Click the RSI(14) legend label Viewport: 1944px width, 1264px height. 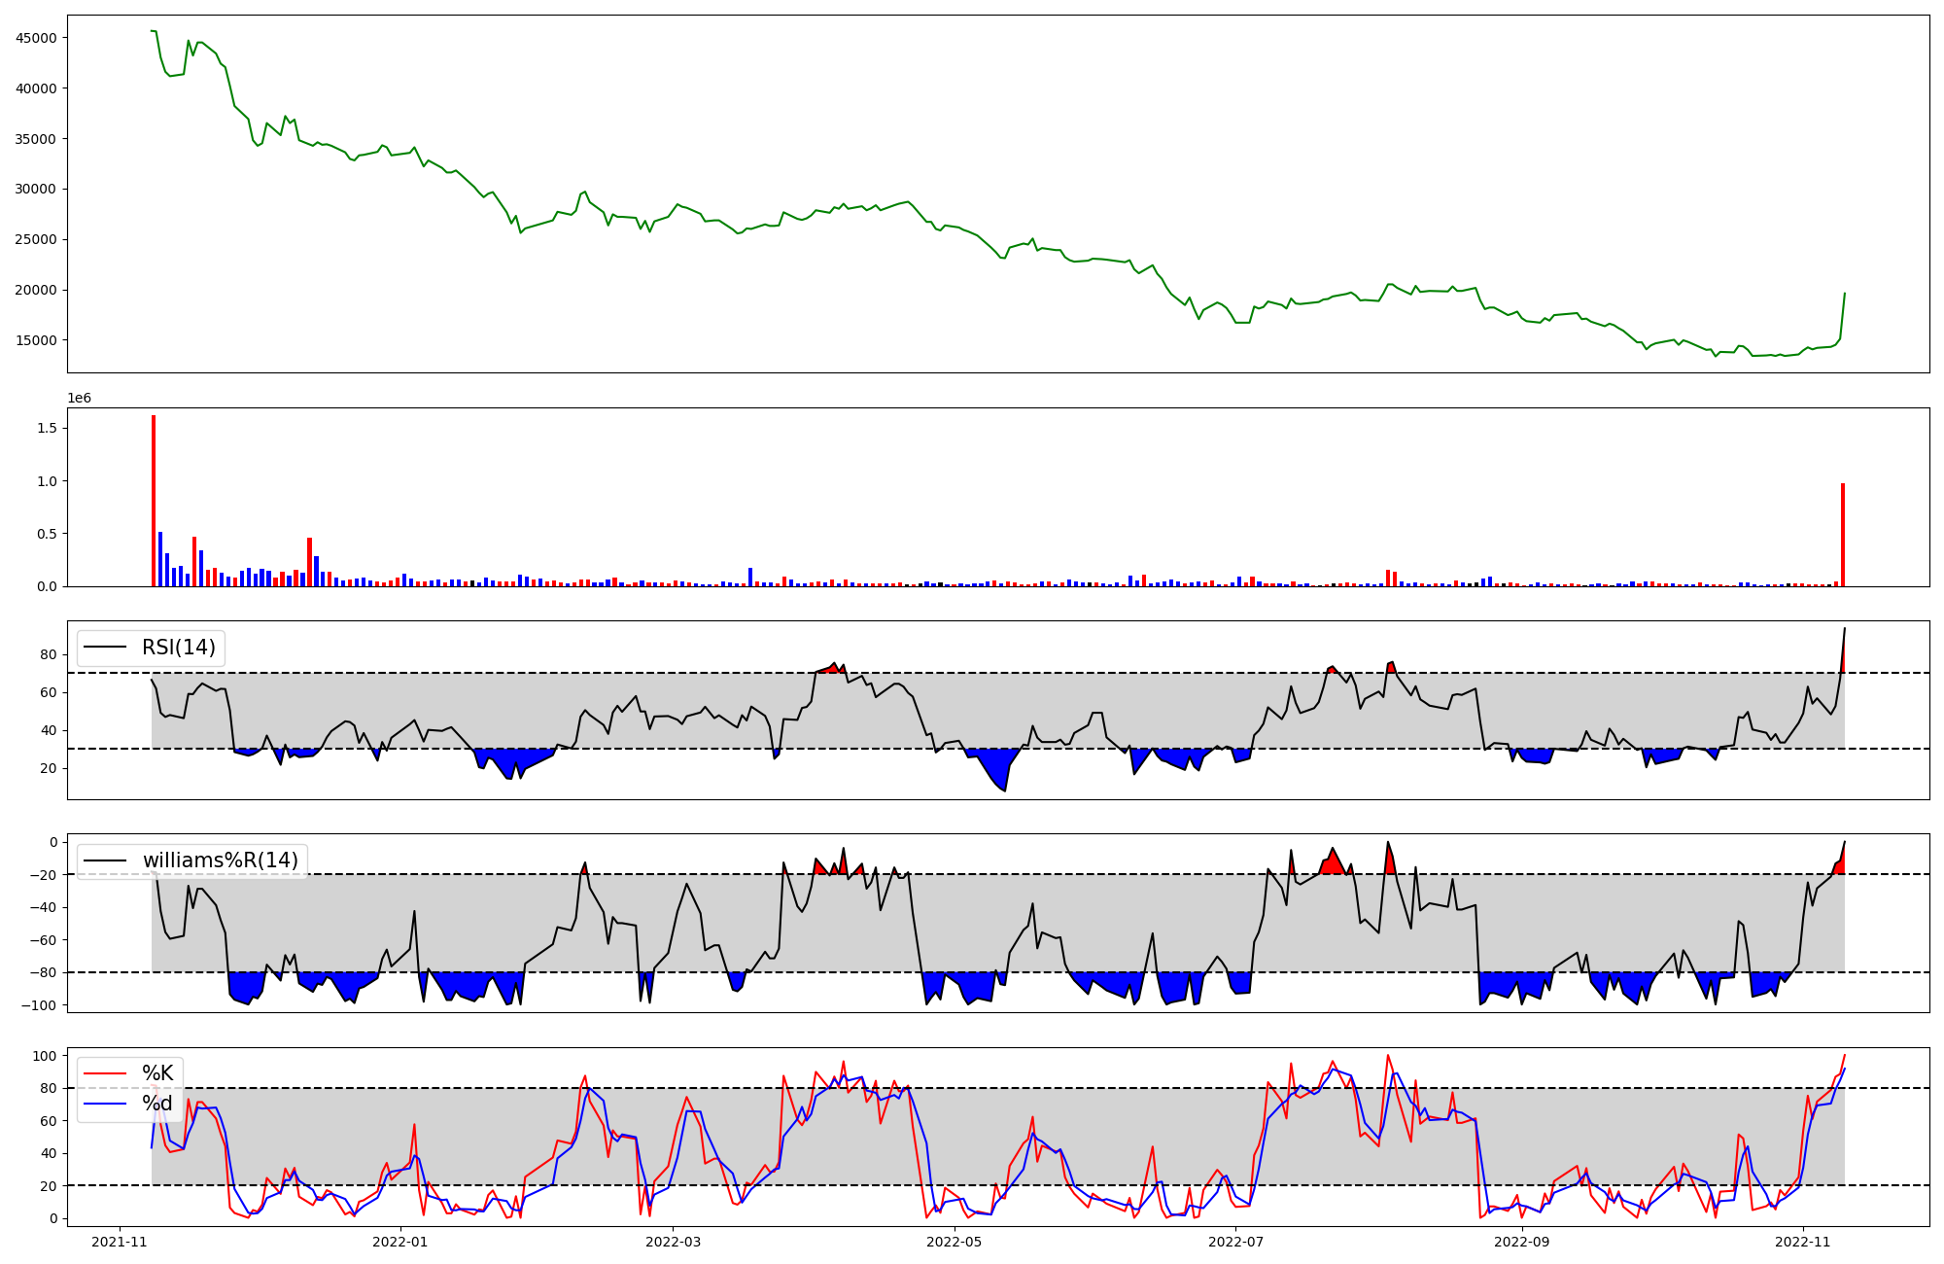pos(179,648)
